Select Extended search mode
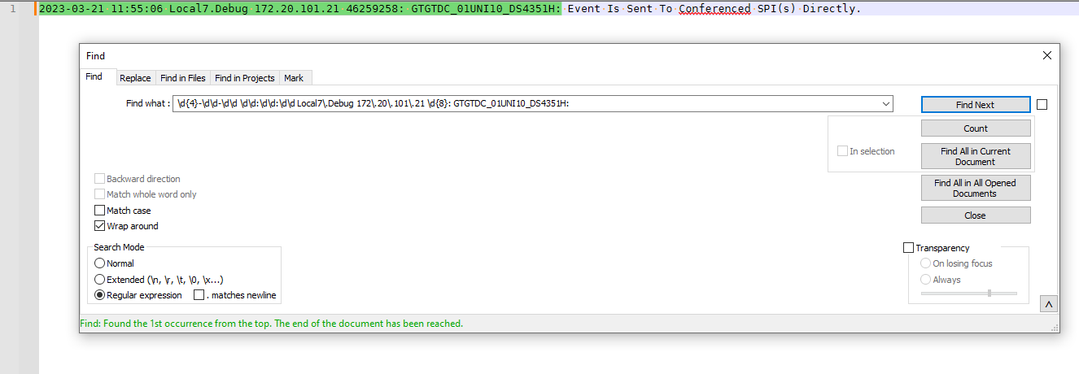Viewport: 1079px width, 374px height. coord(100,280)
